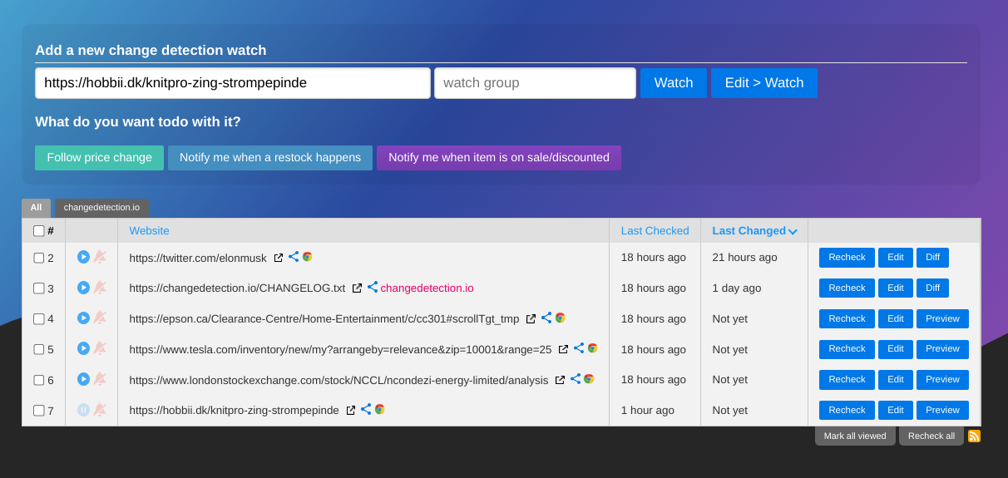Open the tesla.com external link icon

(x=563, y=349)
